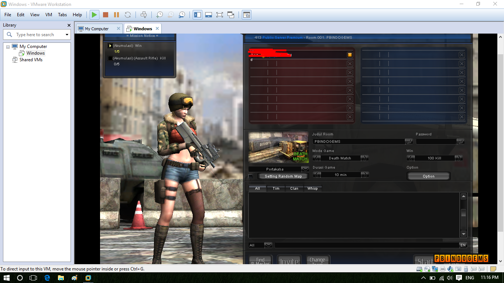Image resolution: width=504 pixels, height=283 pixels.
Task: Click the yellow message log note icon
Action: click(x=493, y=269)
